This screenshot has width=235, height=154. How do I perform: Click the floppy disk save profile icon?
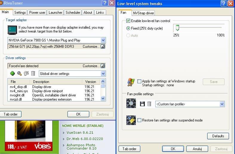[142, 104]
